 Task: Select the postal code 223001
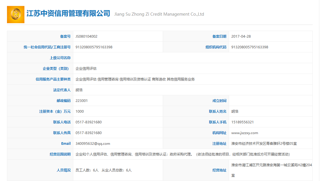coord(82,100)
